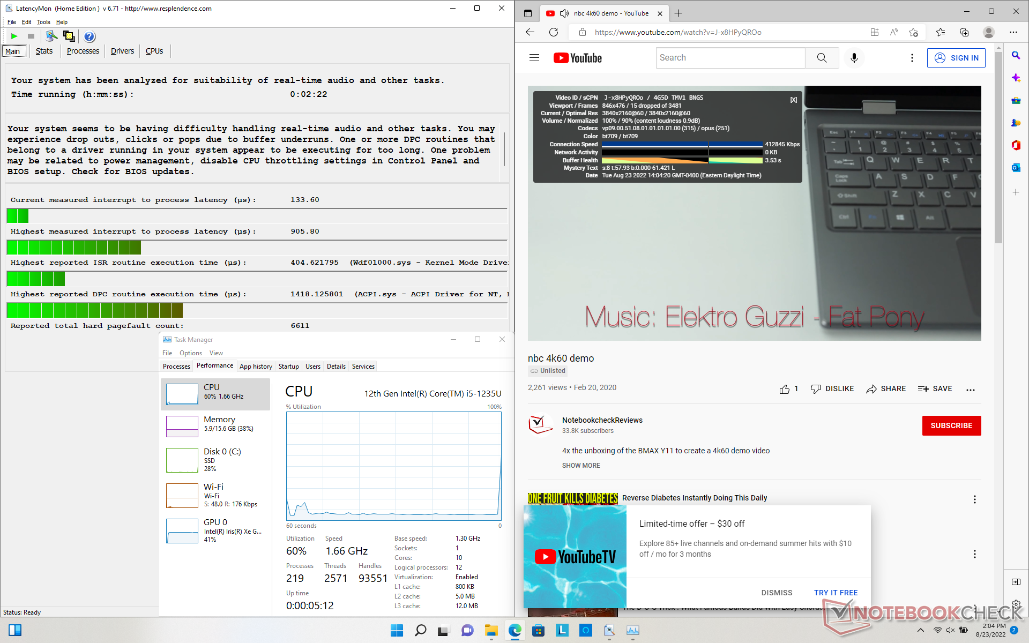Open the video's more actions ellipsis
1029x643 pixels.
coord(970,389)
